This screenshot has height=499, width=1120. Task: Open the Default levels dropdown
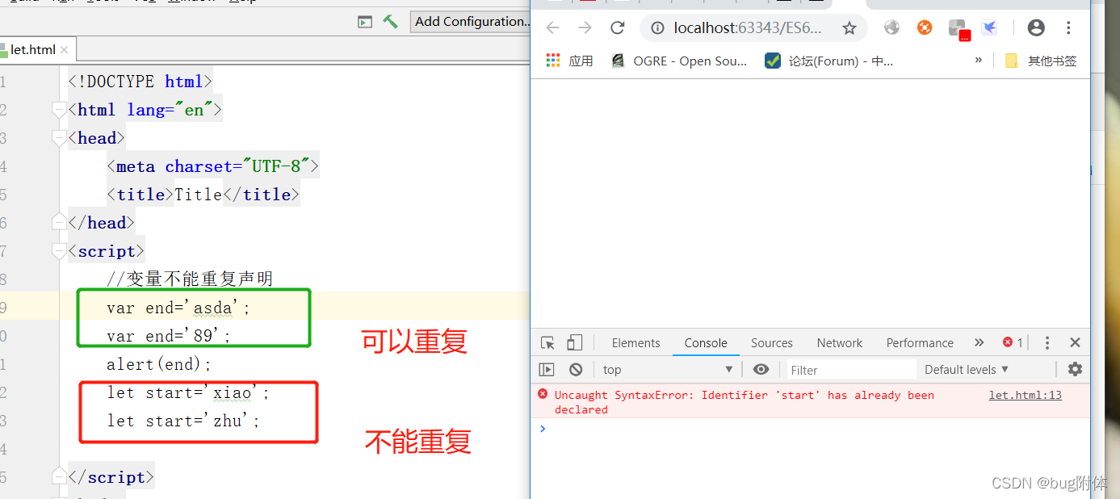(x=967, y=370)
